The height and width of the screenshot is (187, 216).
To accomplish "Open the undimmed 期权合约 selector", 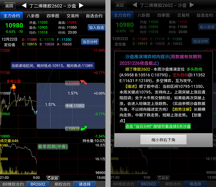I will point(62,184).
